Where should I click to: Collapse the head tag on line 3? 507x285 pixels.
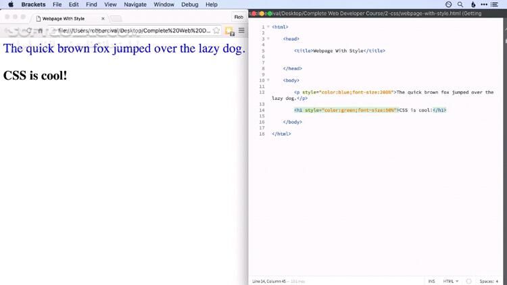[268, 38]
